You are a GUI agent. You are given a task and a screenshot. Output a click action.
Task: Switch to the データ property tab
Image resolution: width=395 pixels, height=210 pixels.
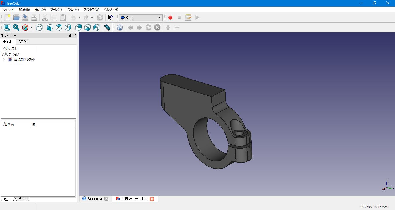pyautogui.click(x=22, y=199)
